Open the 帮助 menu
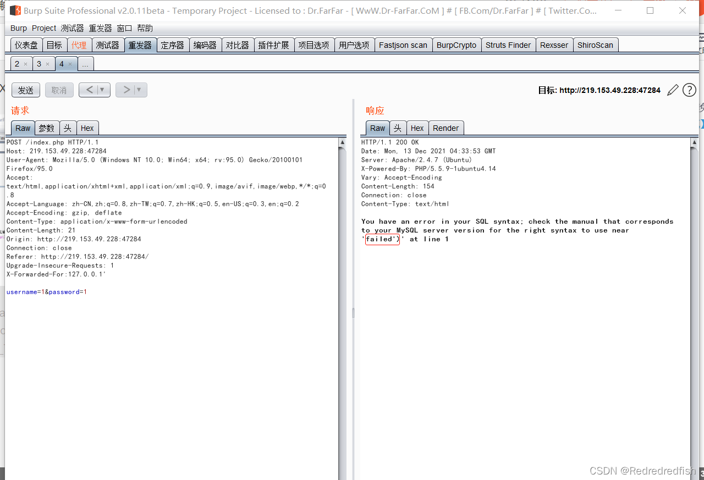Image resolution: width=704 pixels, height=480 pixels. [x=145, y=28]
